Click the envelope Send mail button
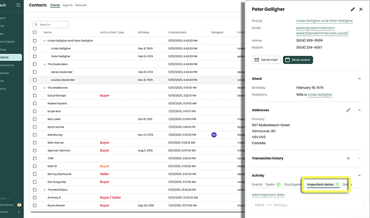Viewport: 370px width, 218px height. tap(266, 60)
